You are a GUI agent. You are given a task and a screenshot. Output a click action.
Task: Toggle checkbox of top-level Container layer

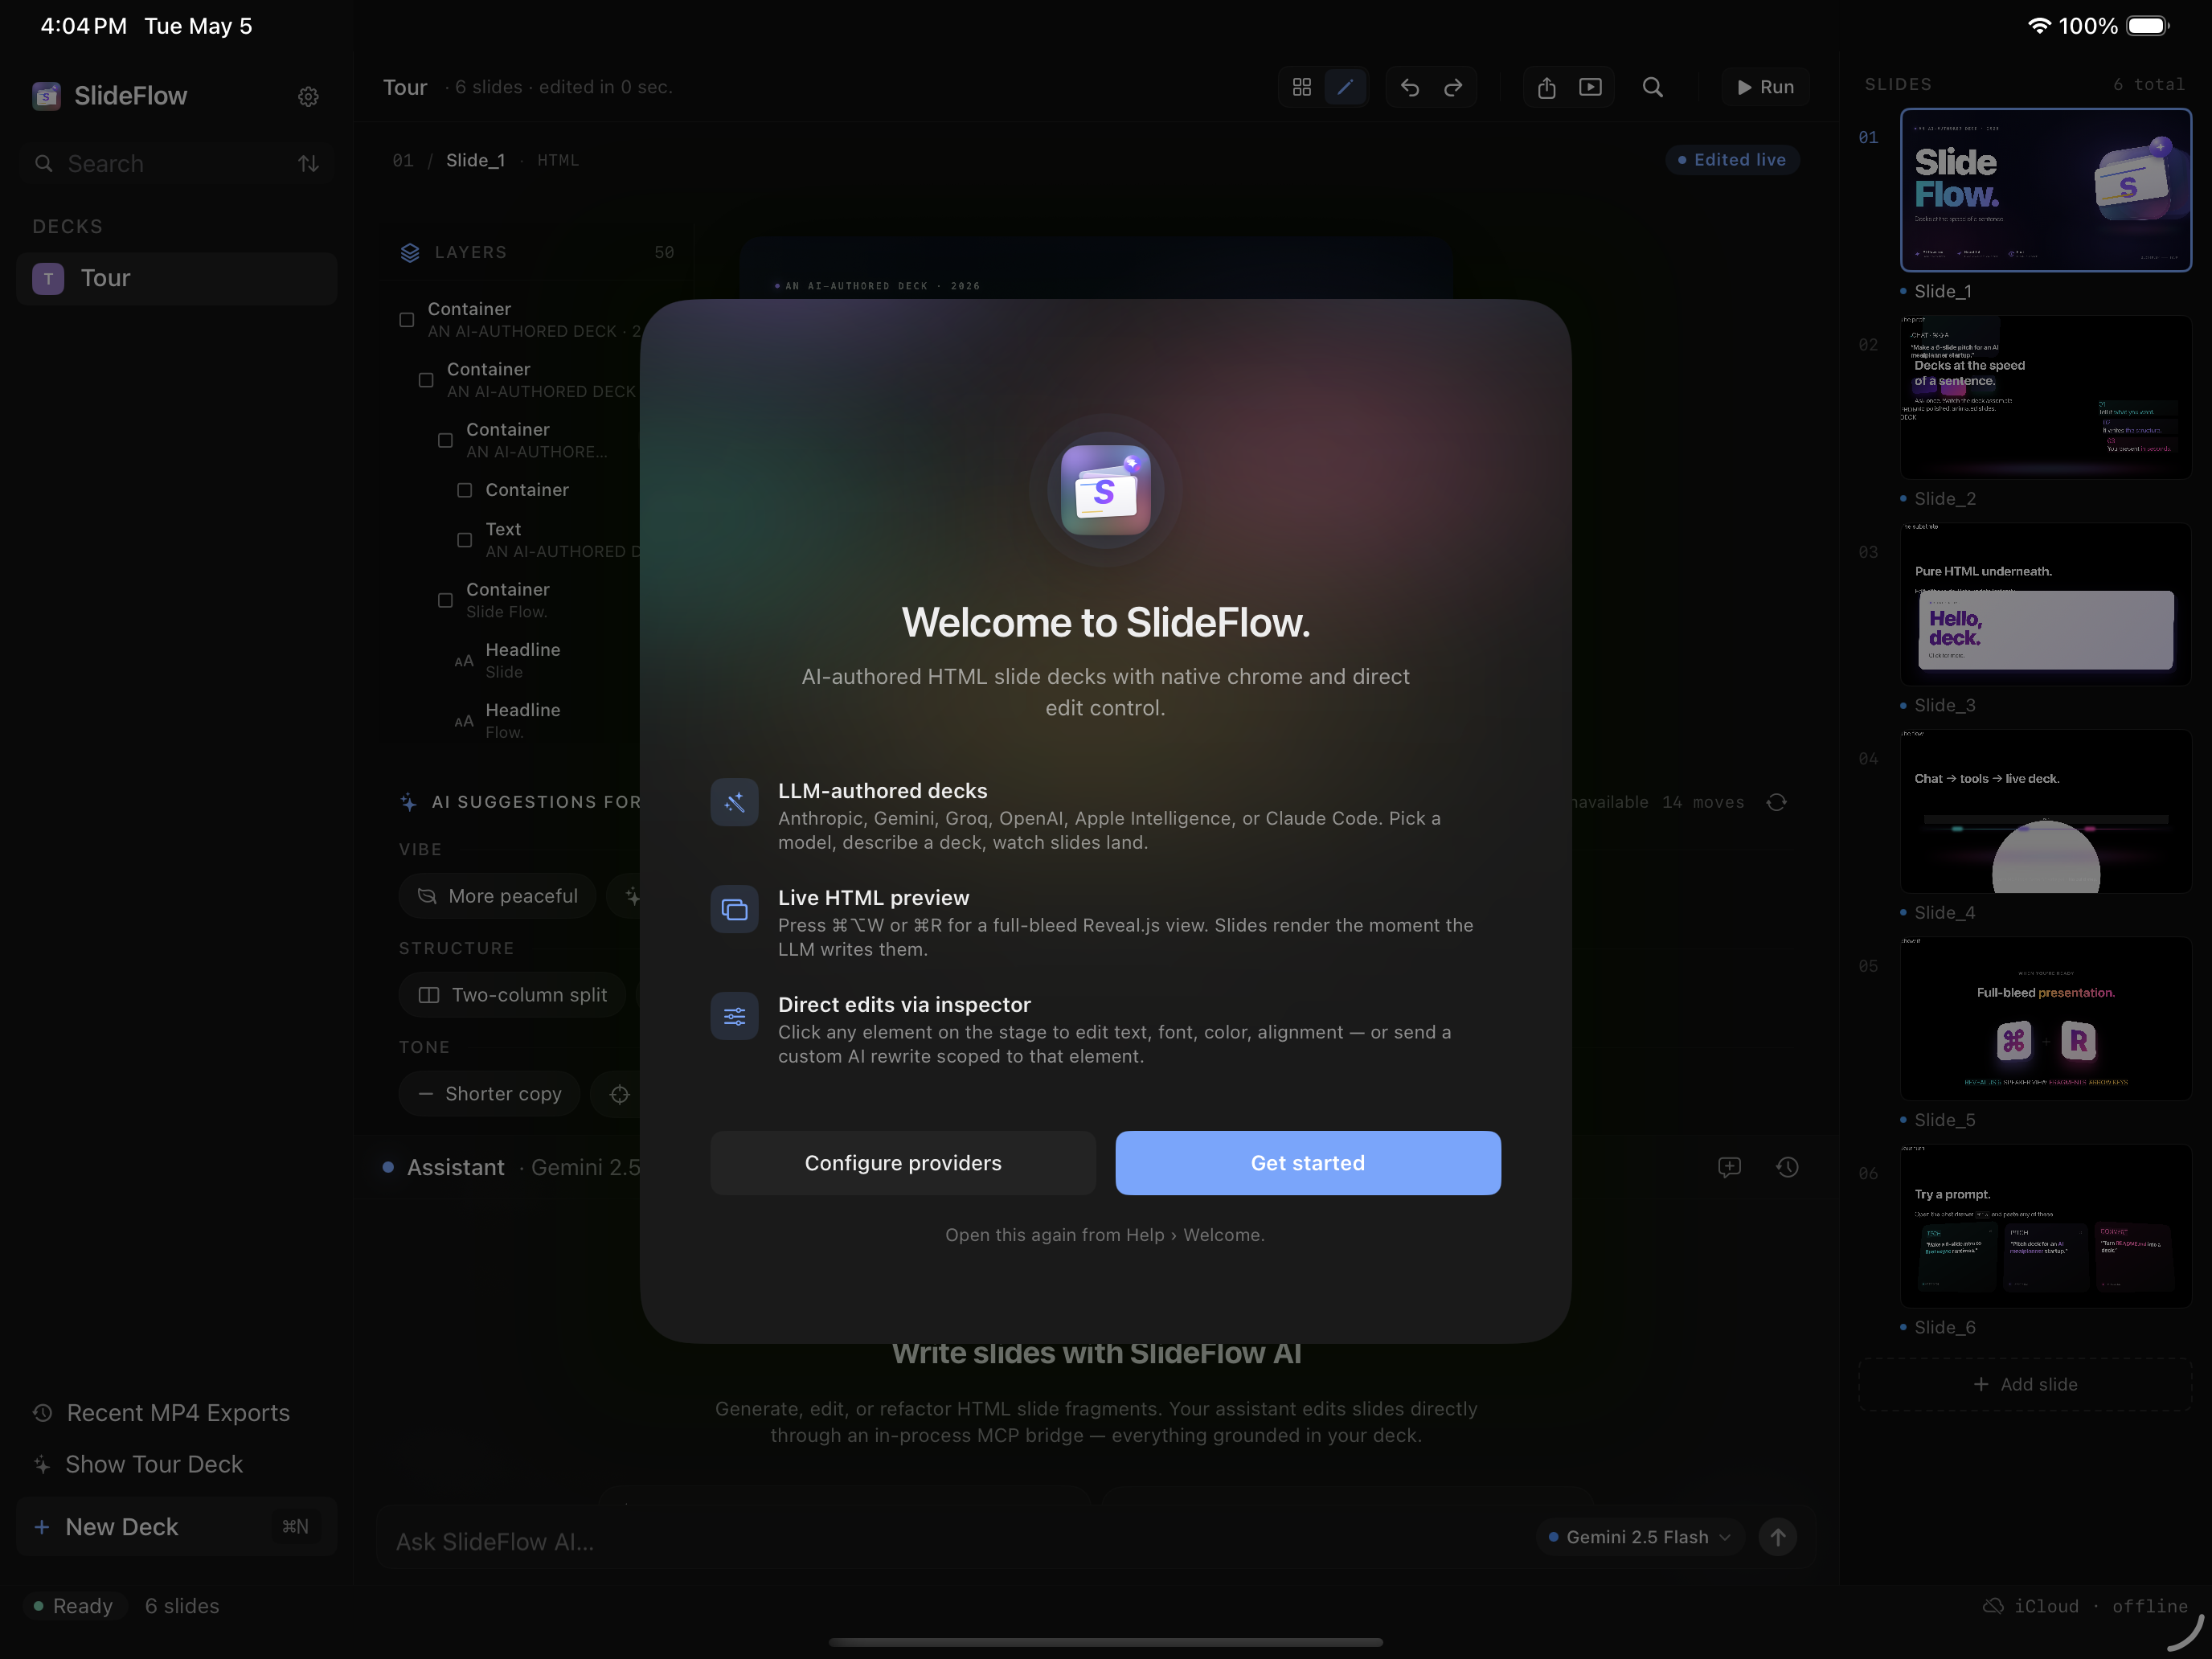point(406,320)
